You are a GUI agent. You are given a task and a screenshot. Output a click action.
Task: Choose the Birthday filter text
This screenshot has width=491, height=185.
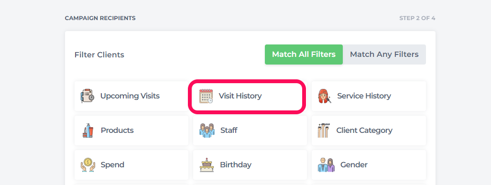[236, 165]
